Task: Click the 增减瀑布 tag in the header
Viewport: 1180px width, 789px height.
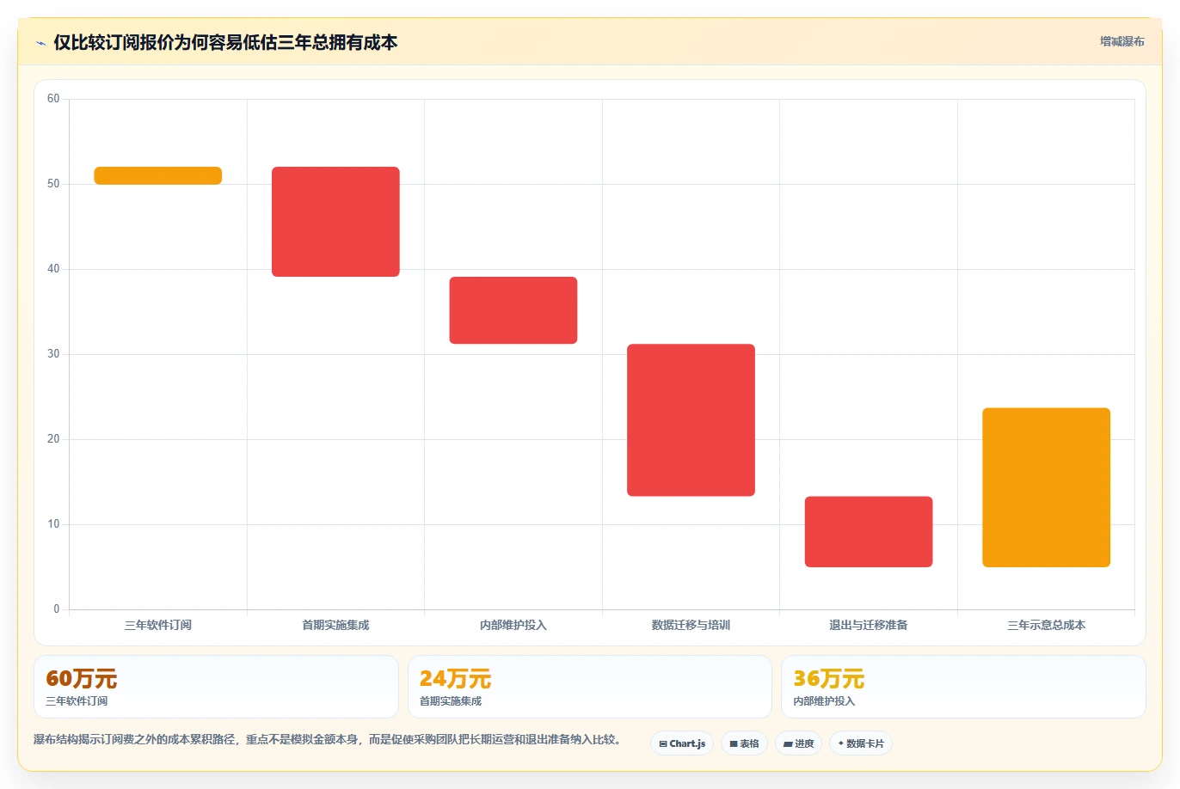Action: point(1122,41)
